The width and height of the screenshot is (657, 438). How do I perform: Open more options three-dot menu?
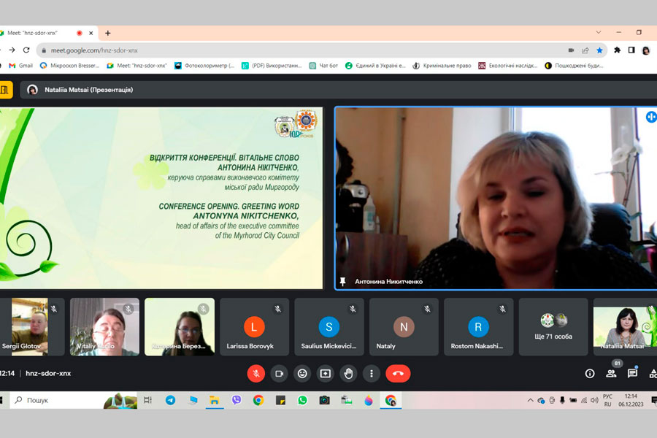(x=372, y=374)
